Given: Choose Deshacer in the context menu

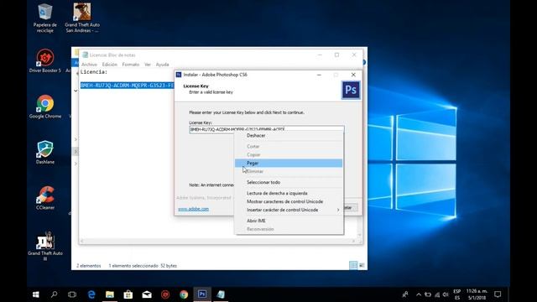Looking at the screenshot, I should coord(289,136).
